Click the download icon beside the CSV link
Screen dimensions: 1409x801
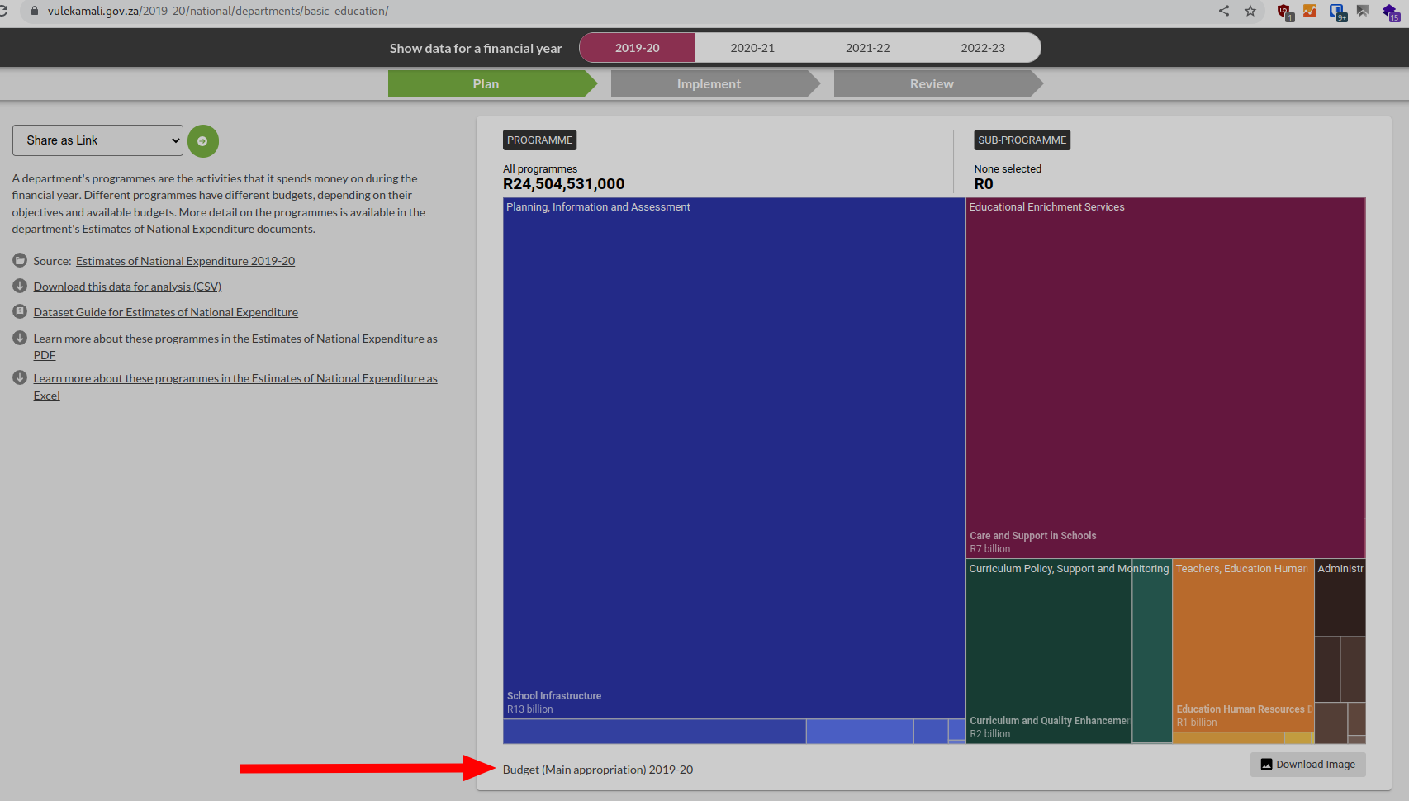(x=19, y=286)
